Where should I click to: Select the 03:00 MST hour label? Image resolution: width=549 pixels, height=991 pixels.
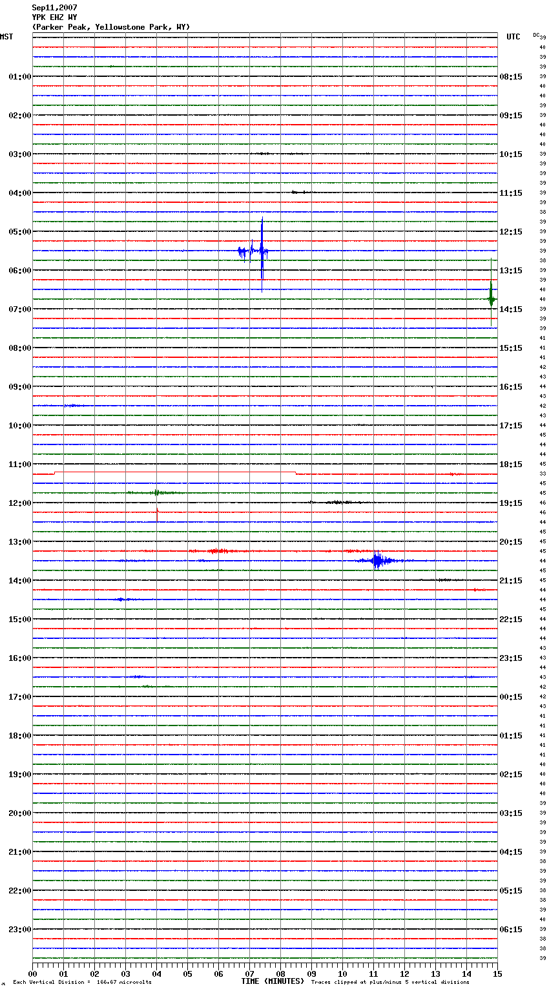tap(20, 154)
